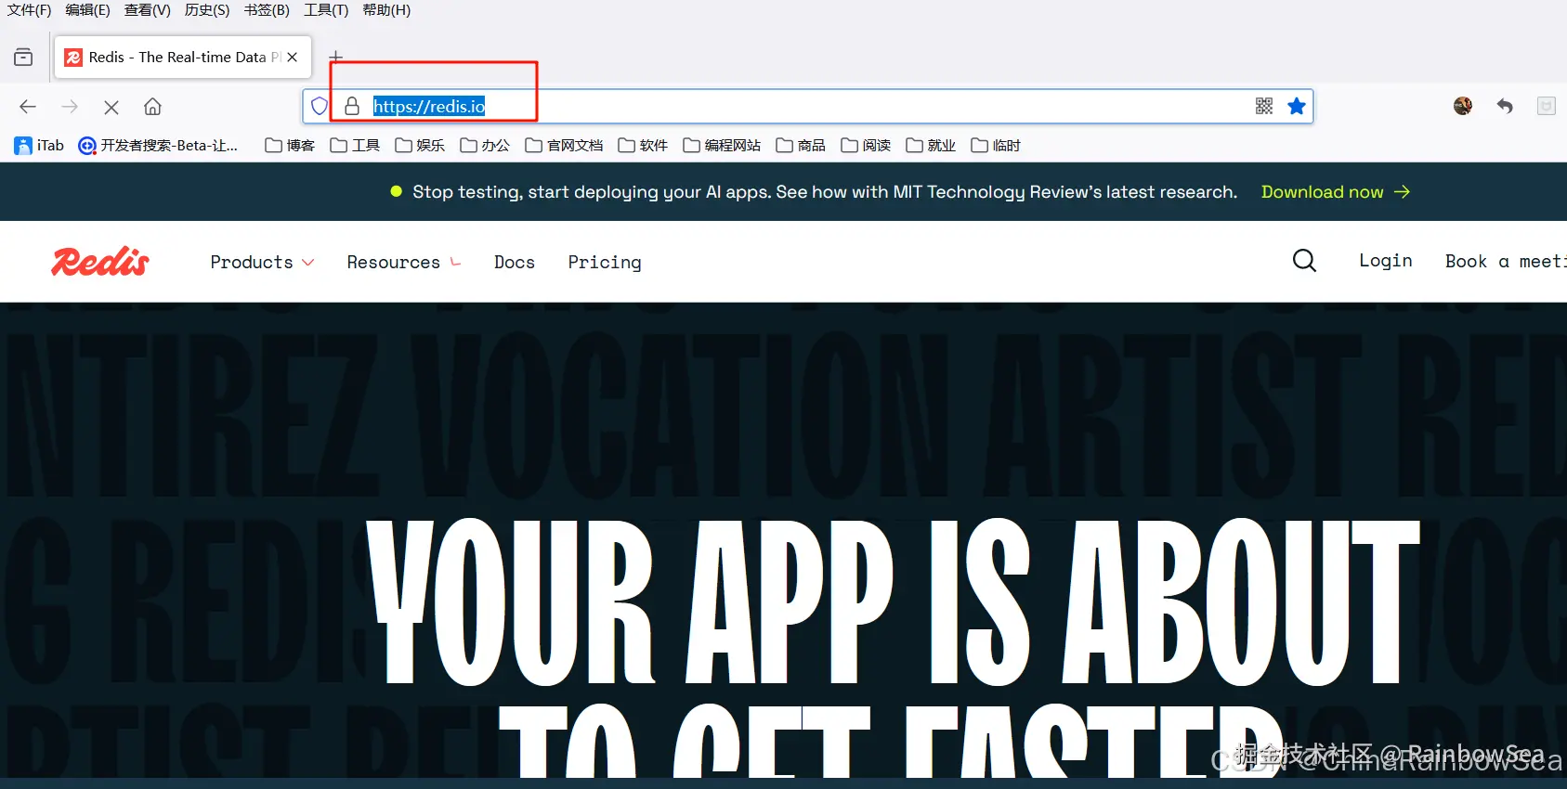Viewport: 1567px width, 789px height.
Task: Close the Redis browser tab
Action: click(x=293, y=58)
